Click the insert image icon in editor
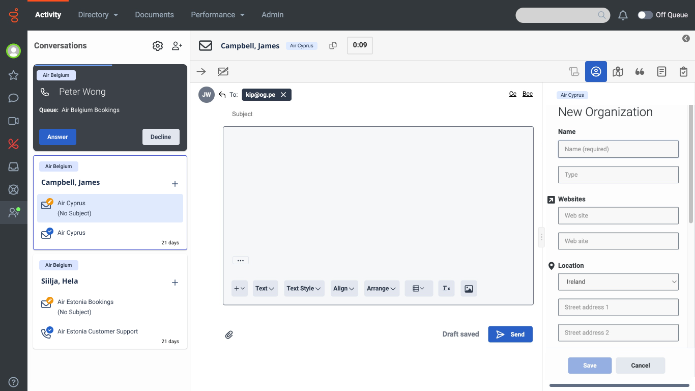Screen dimensions: 695x391 pos(469,289)
